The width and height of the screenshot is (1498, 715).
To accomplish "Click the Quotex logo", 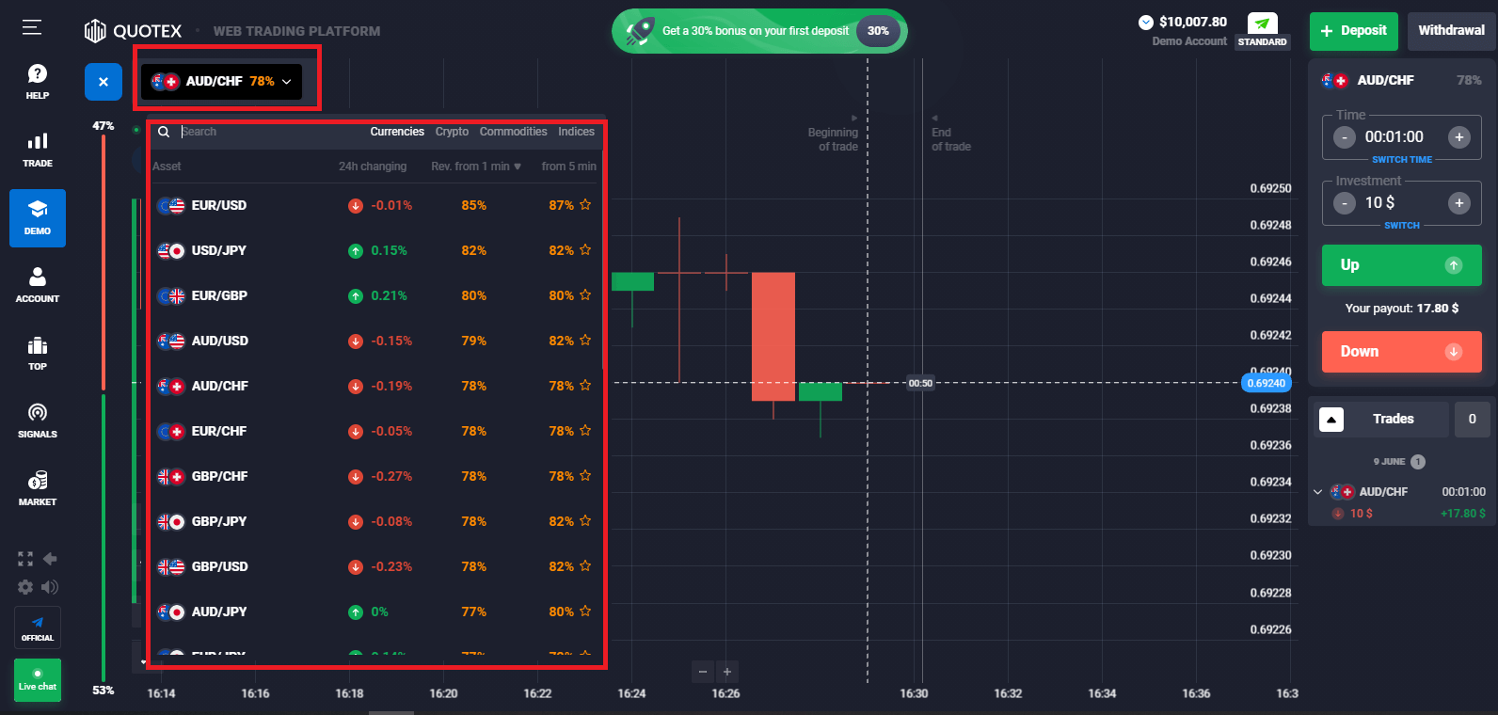I will click(133, 31).
